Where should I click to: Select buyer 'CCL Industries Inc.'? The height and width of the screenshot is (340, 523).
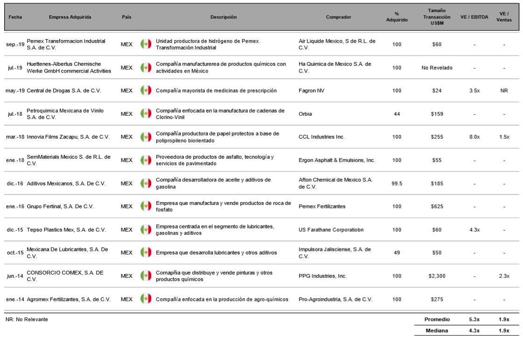[x=321, y=137]
